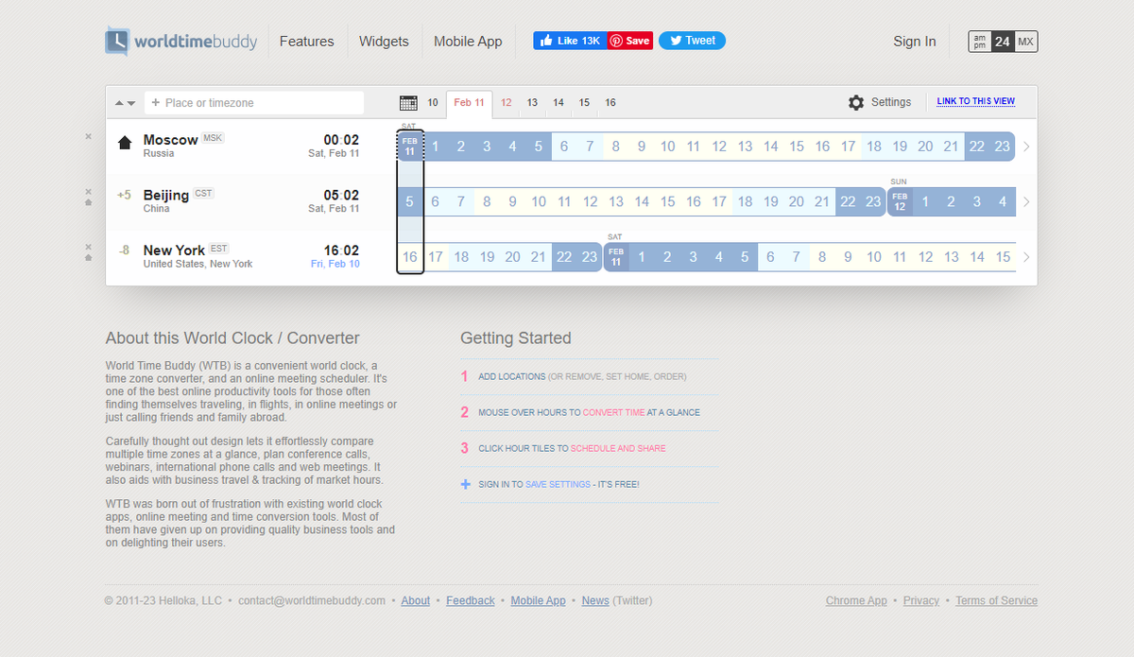The image size is (1134, 657).
Task: Click the SAVE SETTINGS link
Action: click(558, 484)
